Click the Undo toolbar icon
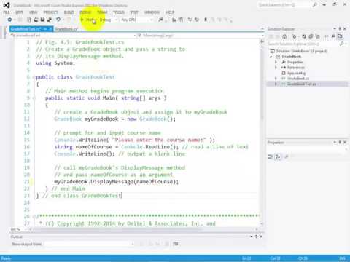 (x=58, y=20)
